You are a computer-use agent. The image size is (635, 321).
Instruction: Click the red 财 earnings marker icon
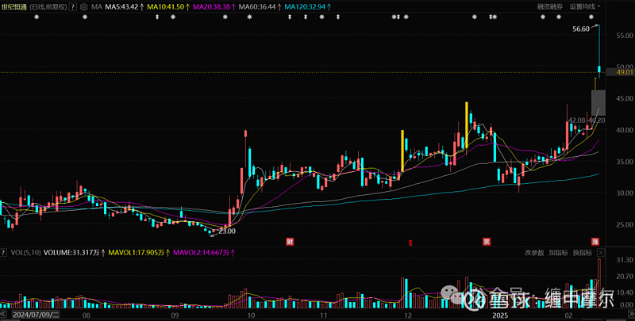pyautogui.click(x=291, y=240)
